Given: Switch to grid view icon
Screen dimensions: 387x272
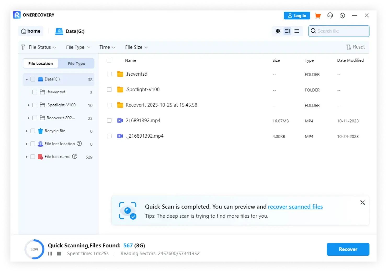Looking at the screenshot, I should tap(278, 31).
